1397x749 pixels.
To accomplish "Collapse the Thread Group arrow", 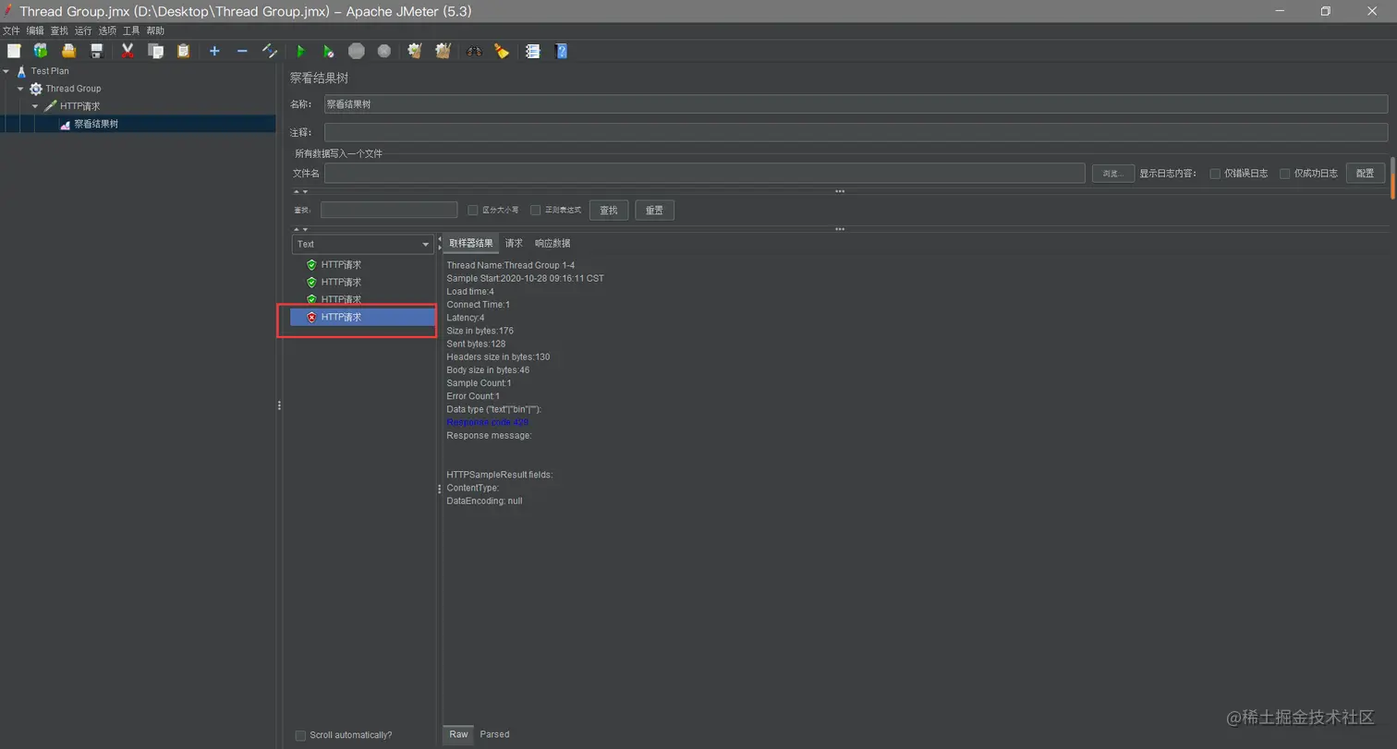I will coord(20,89).
